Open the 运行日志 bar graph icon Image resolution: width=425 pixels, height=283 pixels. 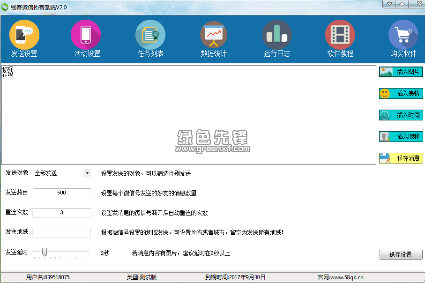click(x=277, y=35)
